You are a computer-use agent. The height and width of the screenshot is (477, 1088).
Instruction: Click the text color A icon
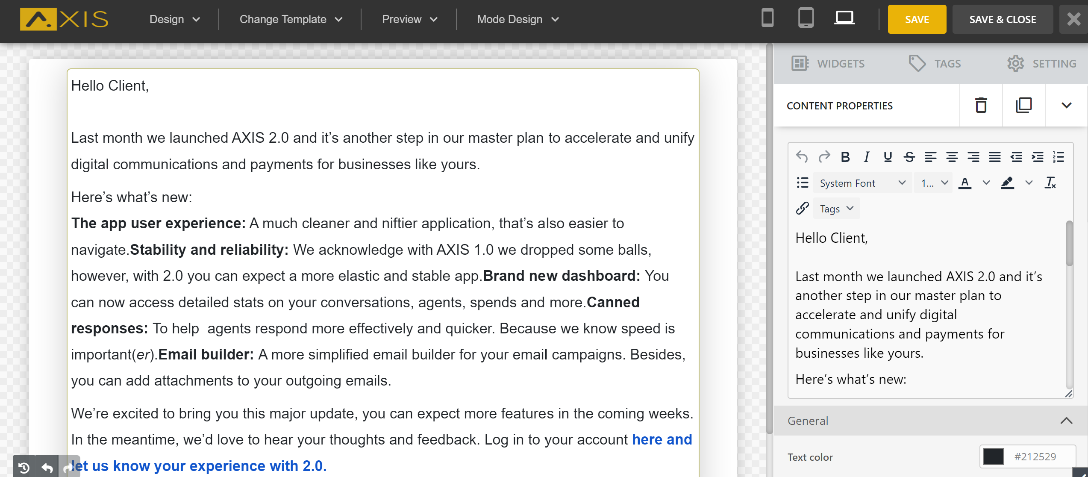(x=965, y=183)
